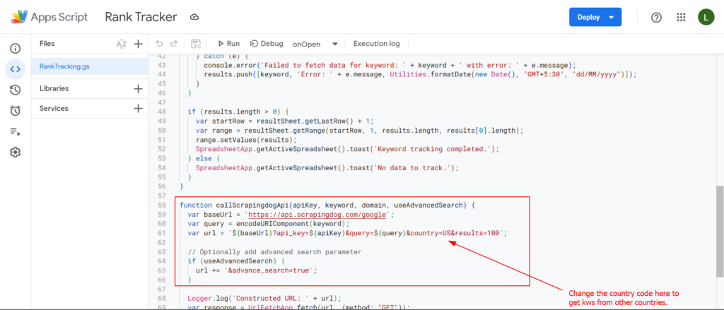Open the Google apps grid icon

[x=681, y=17]
